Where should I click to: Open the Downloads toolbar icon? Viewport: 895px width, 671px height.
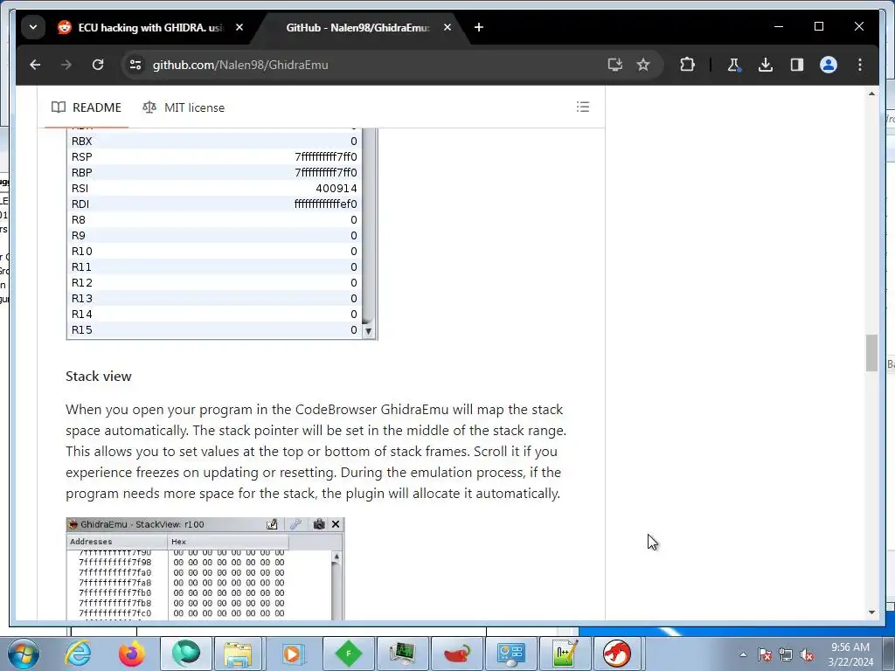coord(766,65)
